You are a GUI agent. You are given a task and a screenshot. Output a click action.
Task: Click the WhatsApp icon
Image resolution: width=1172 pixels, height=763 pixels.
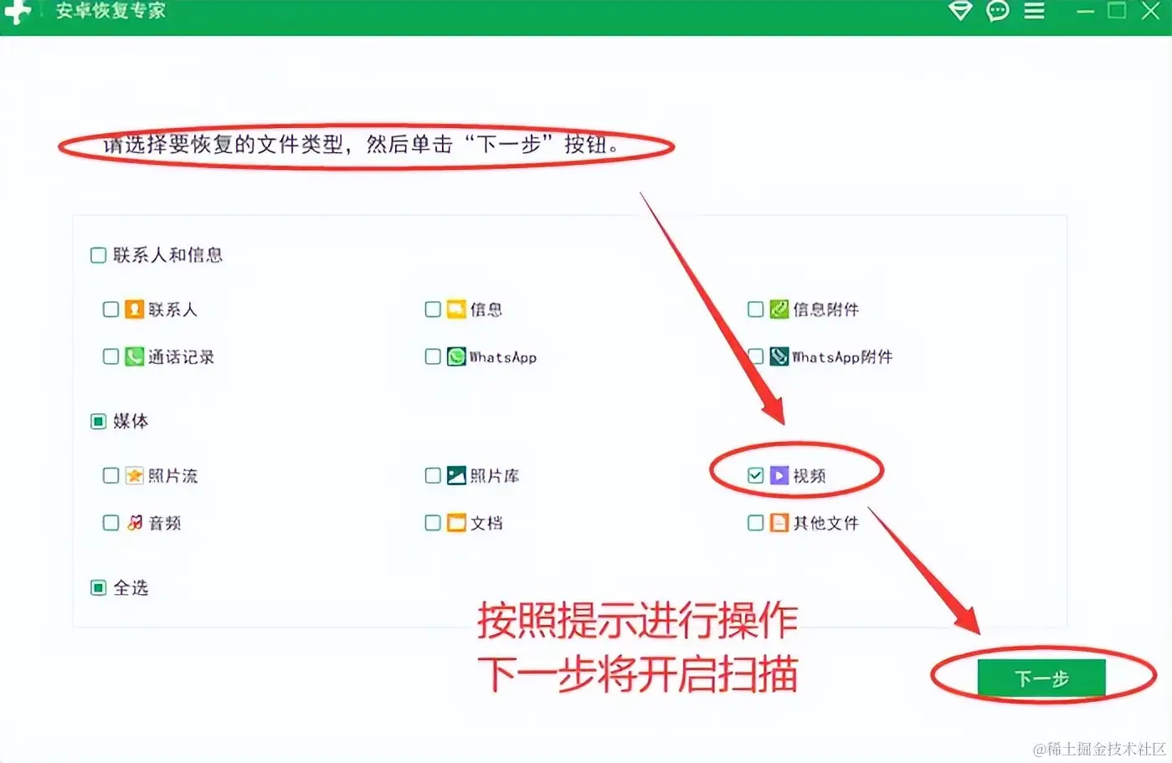coord(456,357)
